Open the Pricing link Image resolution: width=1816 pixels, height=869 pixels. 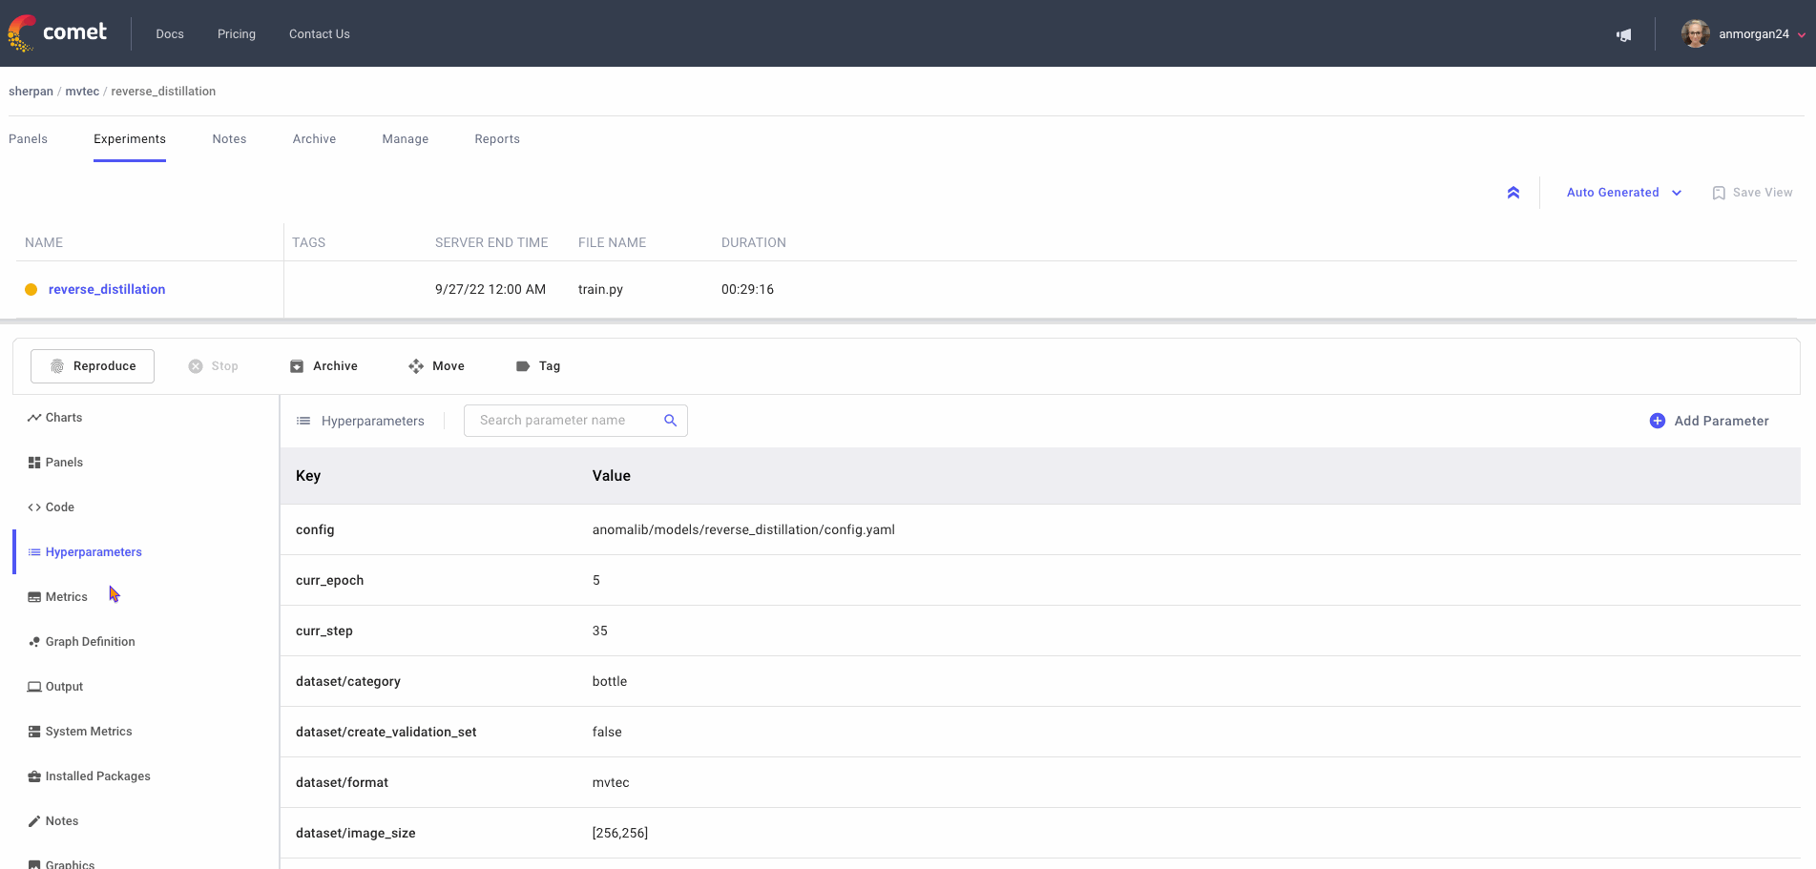coord(237,34)
